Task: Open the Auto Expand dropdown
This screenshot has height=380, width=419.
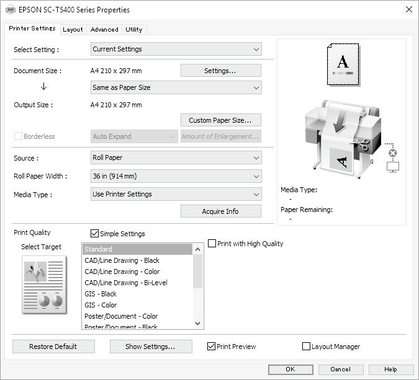Action: click(x=134, y=136)
